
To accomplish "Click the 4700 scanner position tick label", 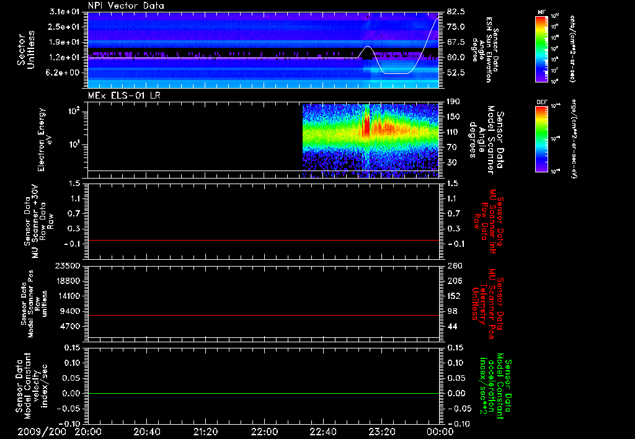I will [x=69, y=326].
